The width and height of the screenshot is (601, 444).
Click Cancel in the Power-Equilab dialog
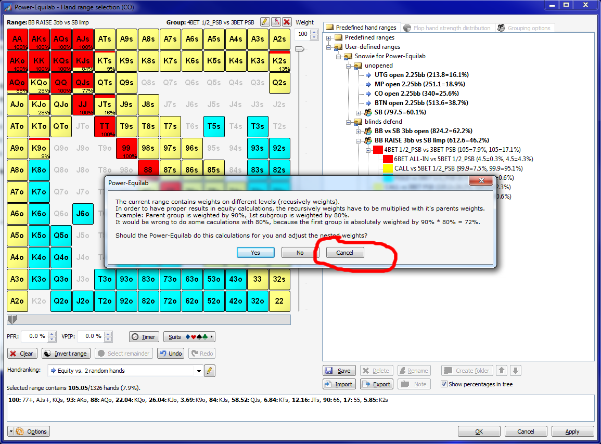344,253
